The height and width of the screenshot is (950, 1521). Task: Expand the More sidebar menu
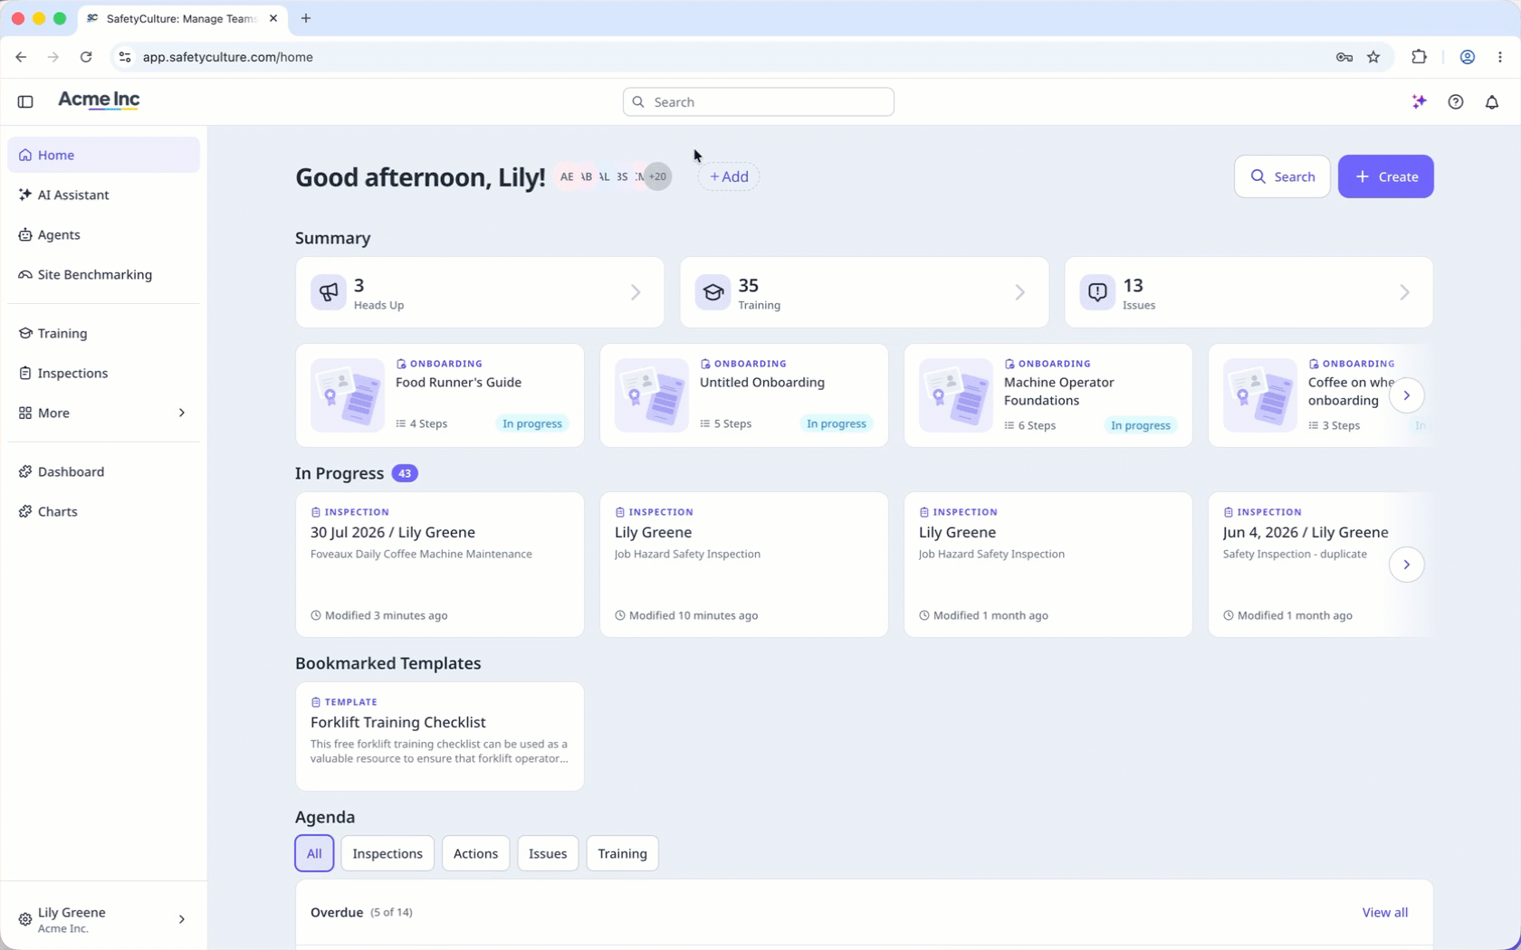point(103,413)
